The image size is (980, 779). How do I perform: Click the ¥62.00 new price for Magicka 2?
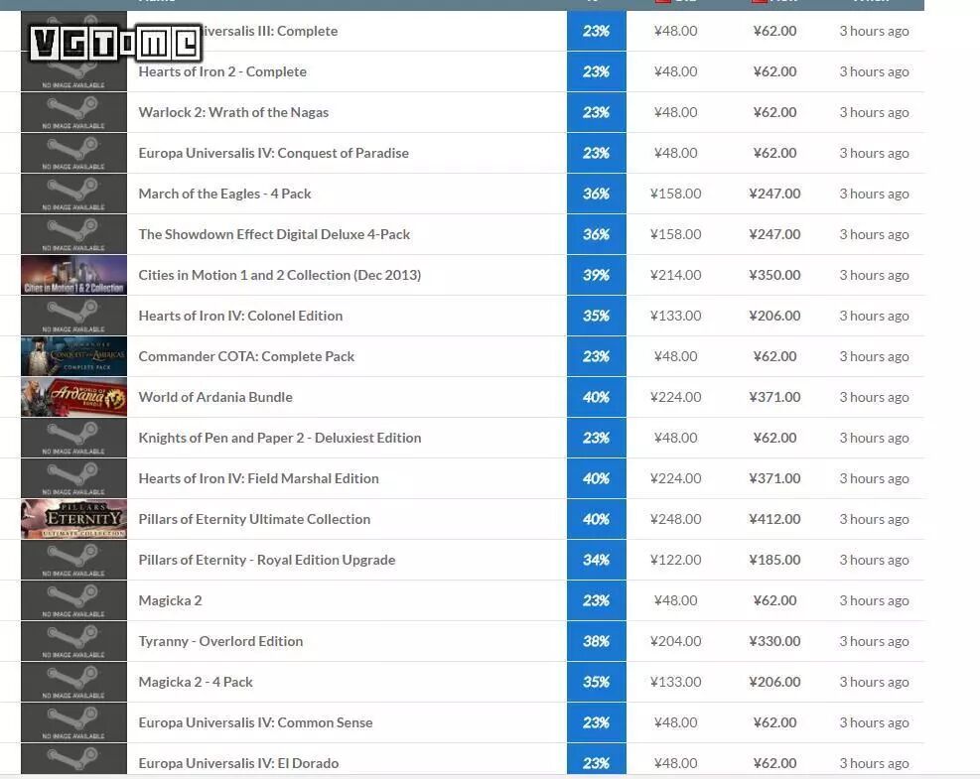pyautogui.click(x=775, y=600)
